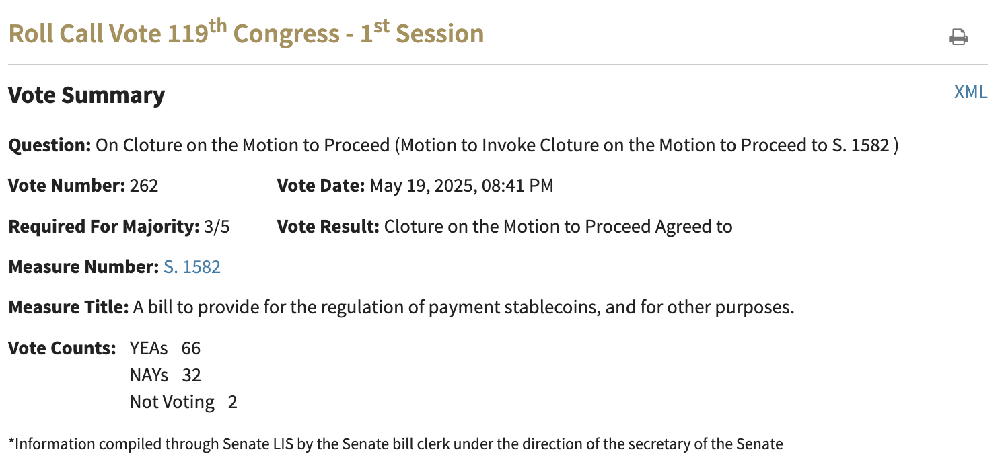Screen dimensions: 1004x468
Task: Select the vote number value 262
Action: (144, 186)
